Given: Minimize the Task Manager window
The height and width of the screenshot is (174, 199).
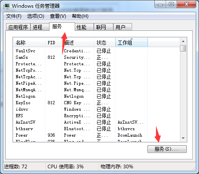Looking at the screenshot, I should click(x=160, y=4).
